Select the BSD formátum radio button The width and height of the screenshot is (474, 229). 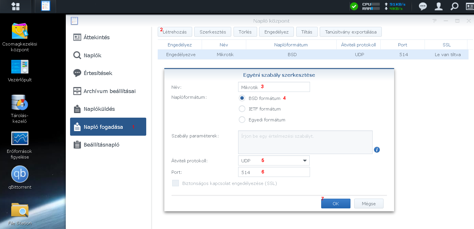pos(242,98)
